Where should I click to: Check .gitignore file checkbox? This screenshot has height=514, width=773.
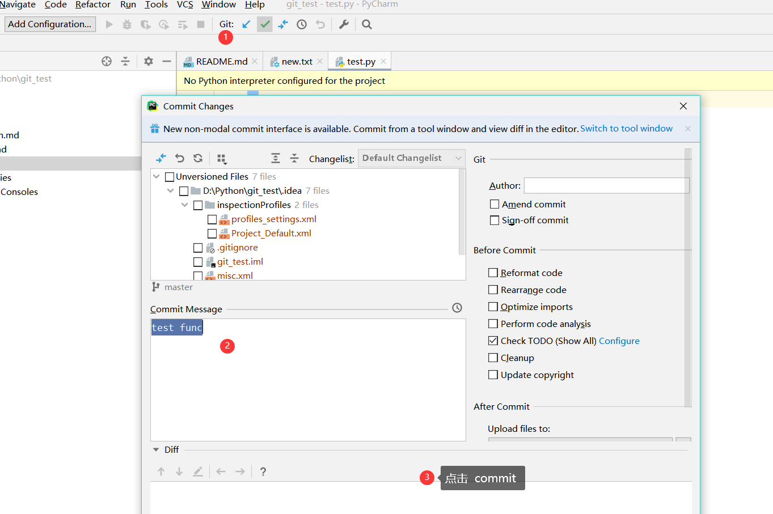pos(198,248)
